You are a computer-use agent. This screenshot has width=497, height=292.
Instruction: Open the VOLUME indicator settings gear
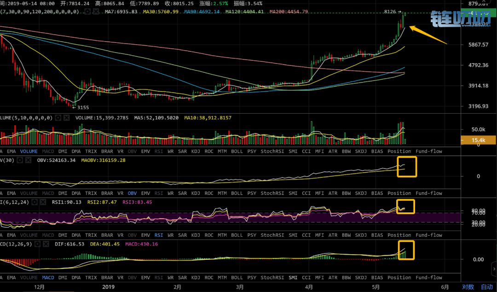pos(58,118)
